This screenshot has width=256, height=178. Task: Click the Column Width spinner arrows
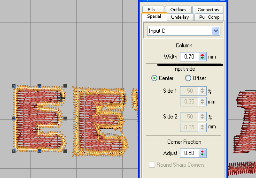[202, 57]
